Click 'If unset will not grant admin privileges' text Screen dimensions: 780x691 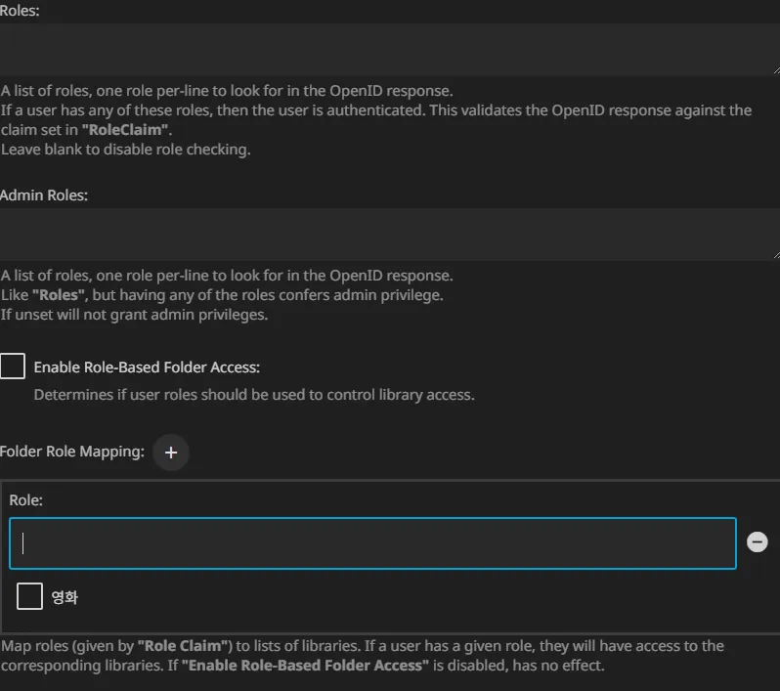click(x=134, y=315)
